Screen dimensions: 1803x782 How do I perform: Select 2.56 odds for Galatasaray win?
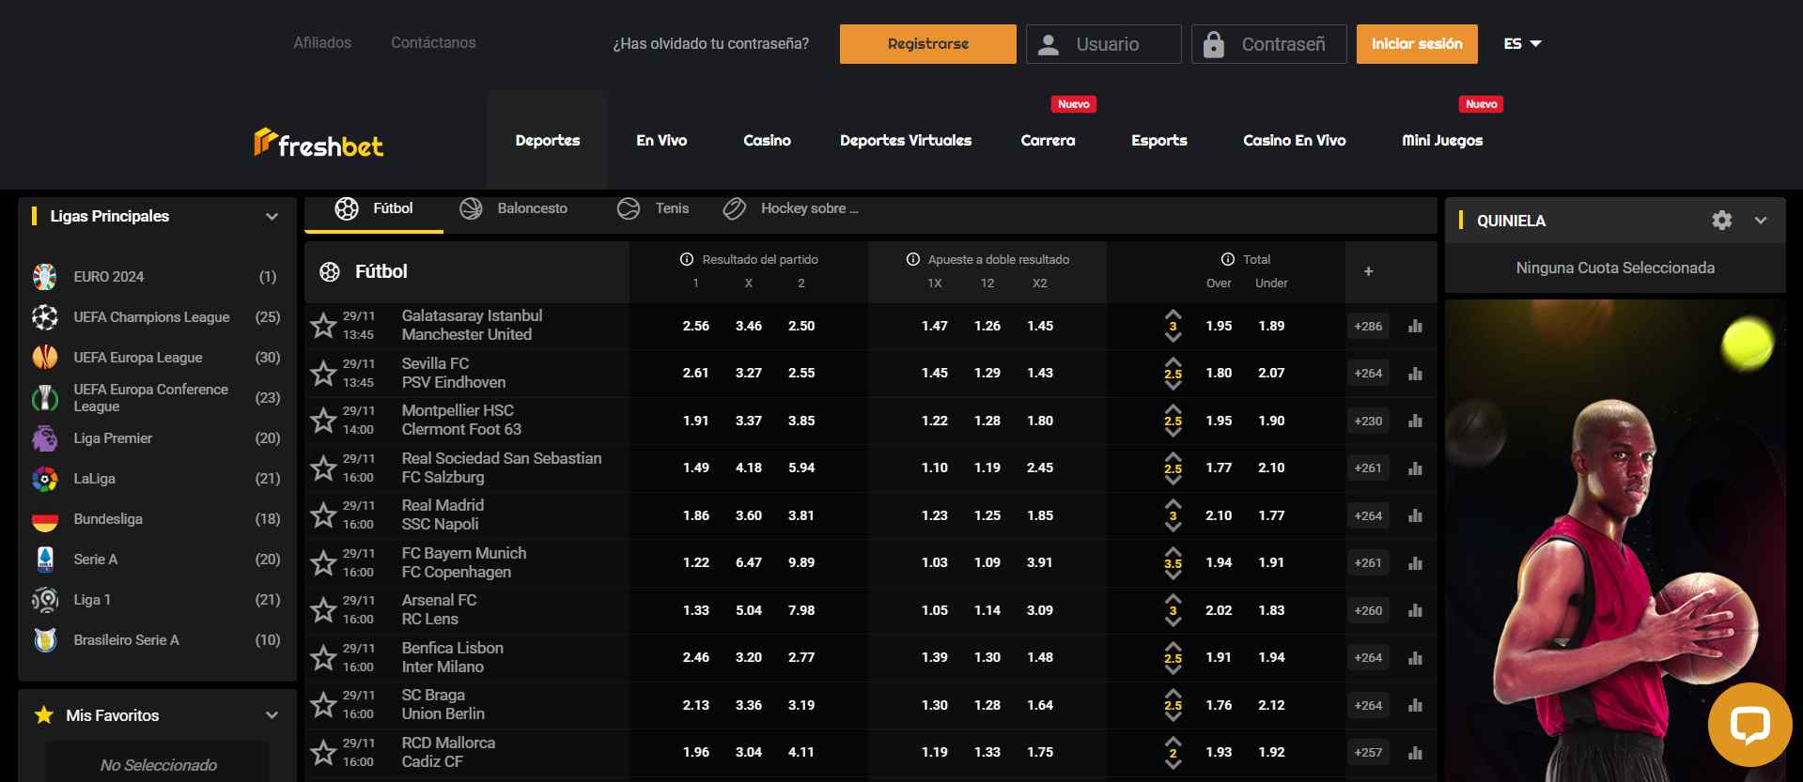(696, 326)
